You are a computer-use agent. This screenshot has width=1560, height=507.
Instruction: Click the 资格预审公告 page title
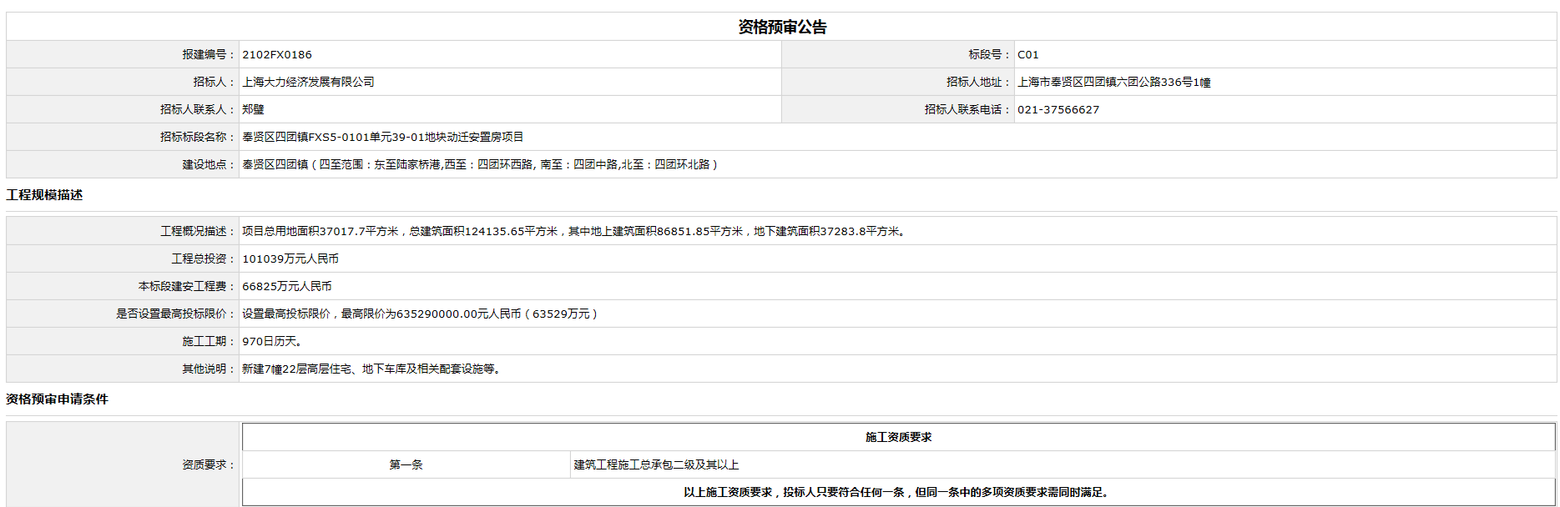[781, 27]
